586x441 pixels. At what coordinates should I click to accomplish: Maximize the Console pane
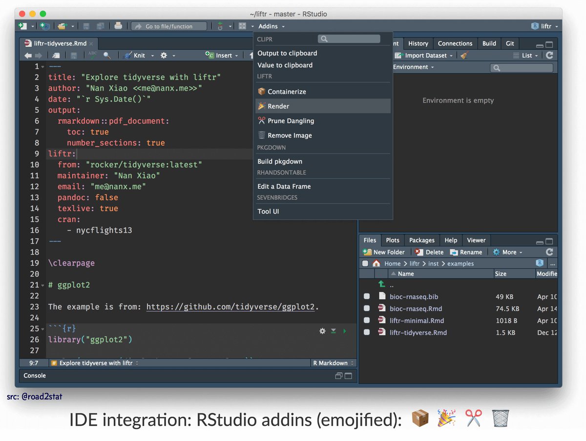pyautogui.click(x=348, y=376)
